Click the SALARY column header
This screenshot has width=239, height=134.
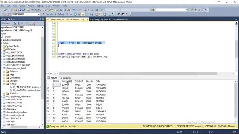tap(90, 82)
